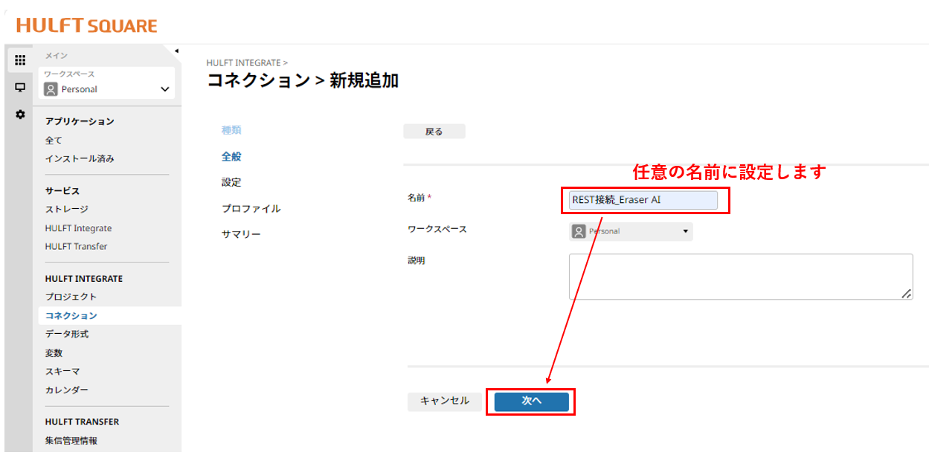Screen dimensions: 929x464
Task: Select the プロファイル wizard step
Action: coord(251,209)
